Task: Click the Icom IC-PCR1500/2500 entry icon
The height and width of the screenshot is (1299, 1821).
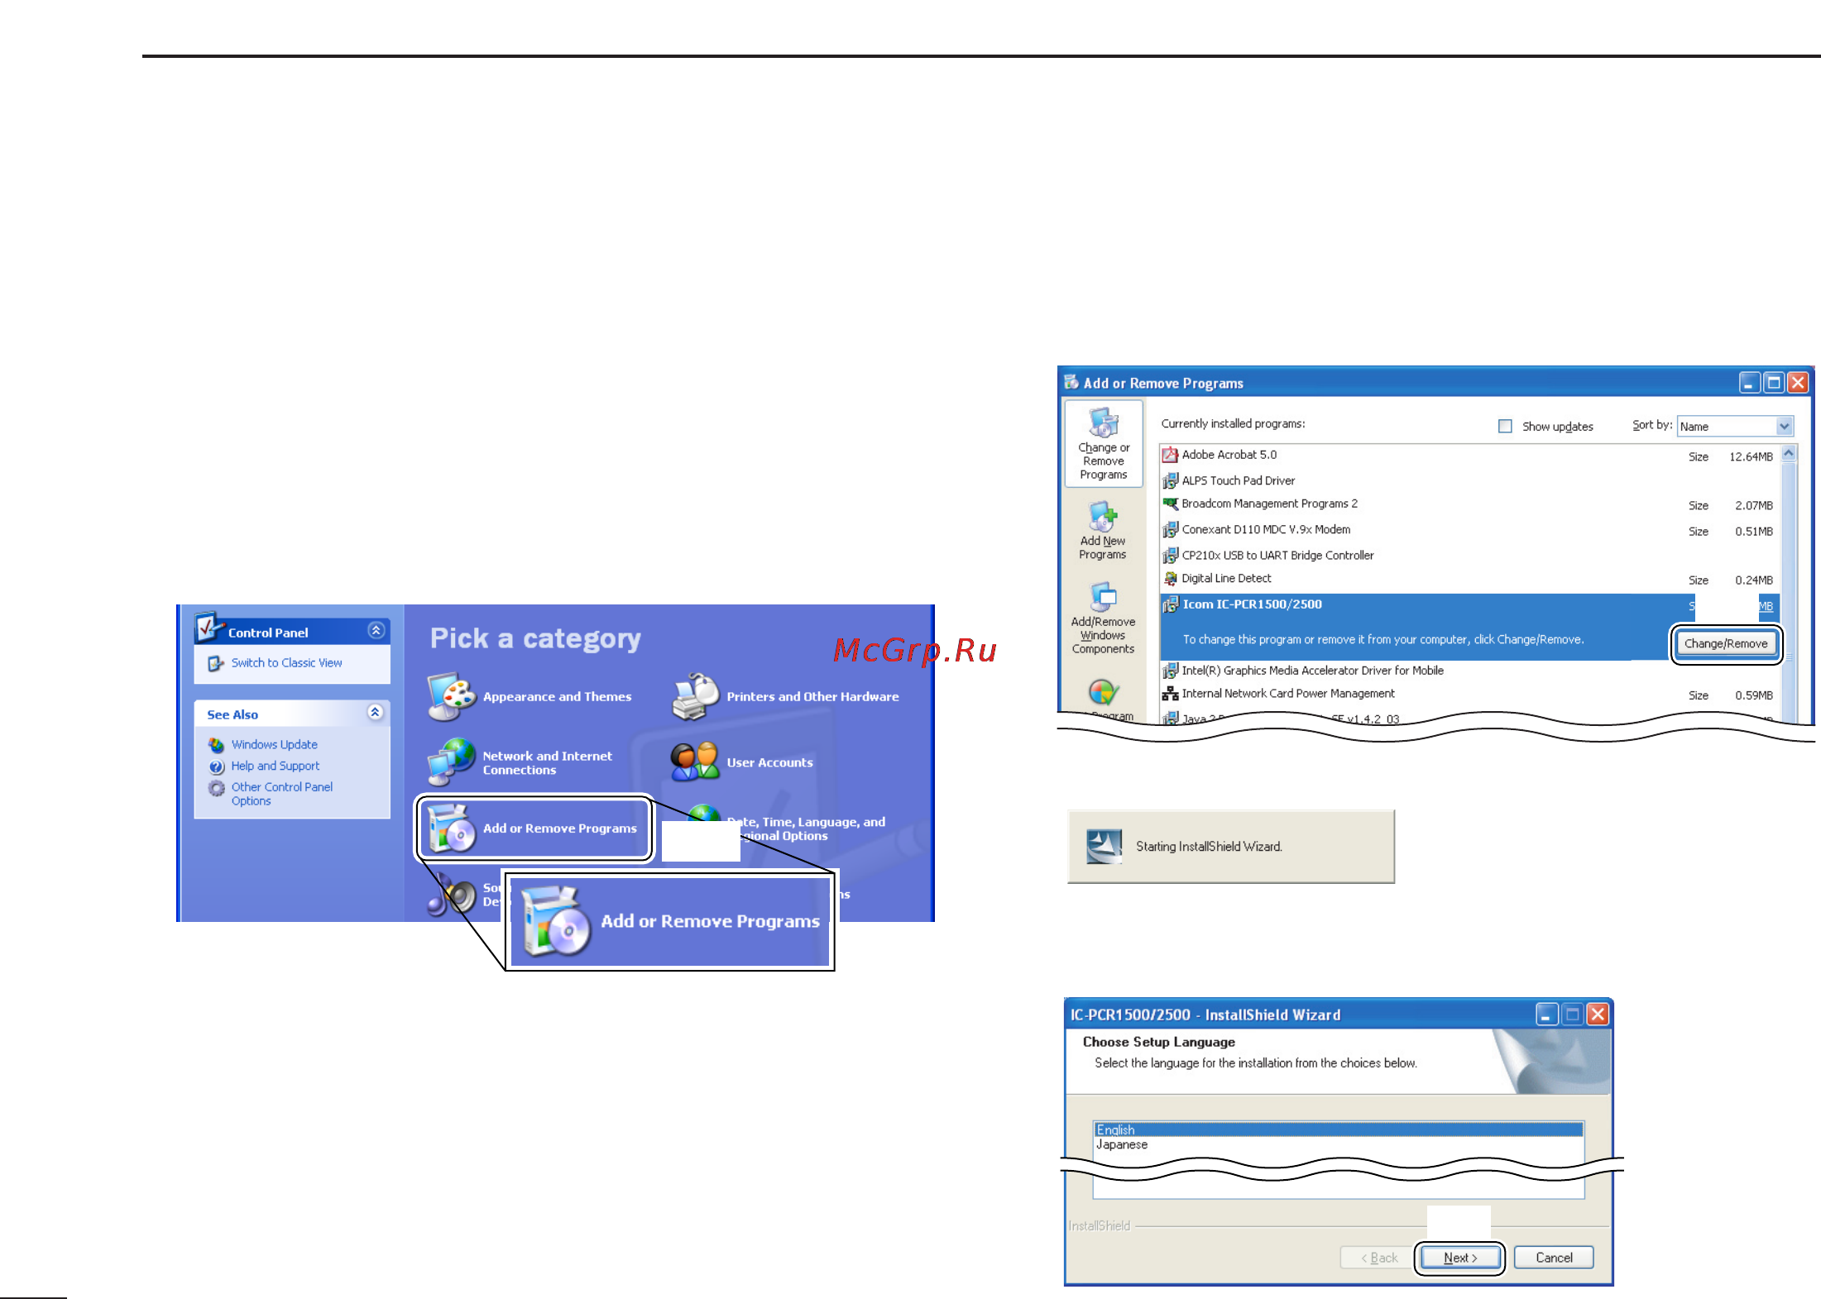Action: (1170, 604)
